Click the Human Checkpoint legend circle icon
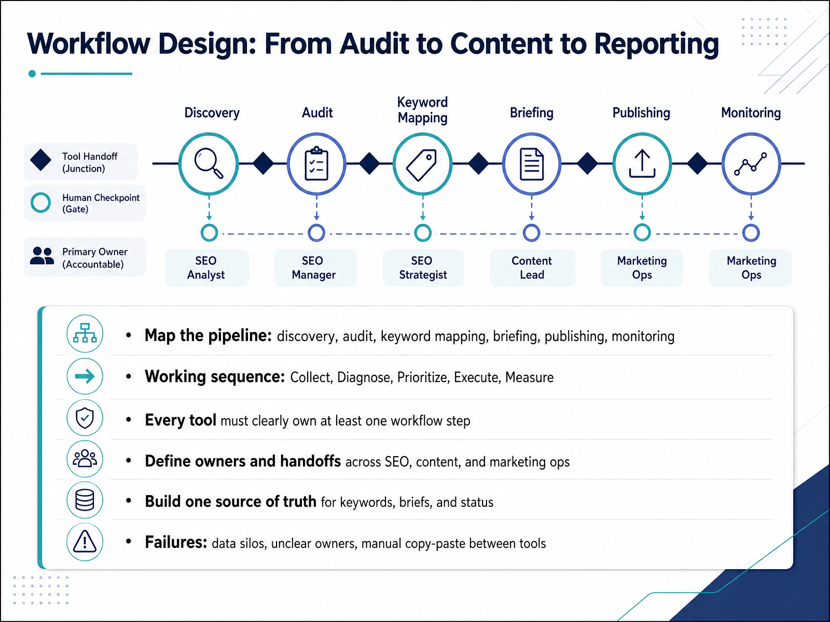The height and width of the screenshot is (622, 830). [40, 203]
